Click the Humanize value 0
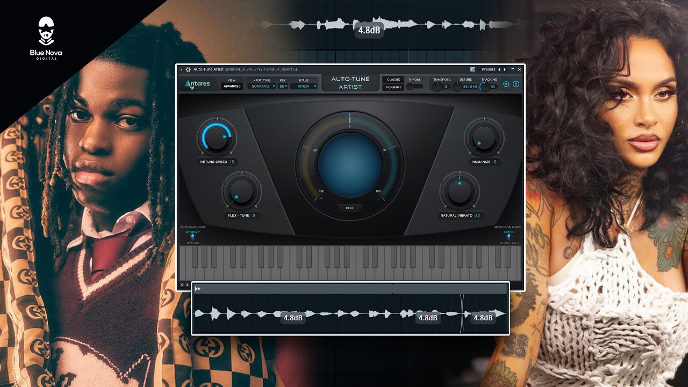 [495, 162]
